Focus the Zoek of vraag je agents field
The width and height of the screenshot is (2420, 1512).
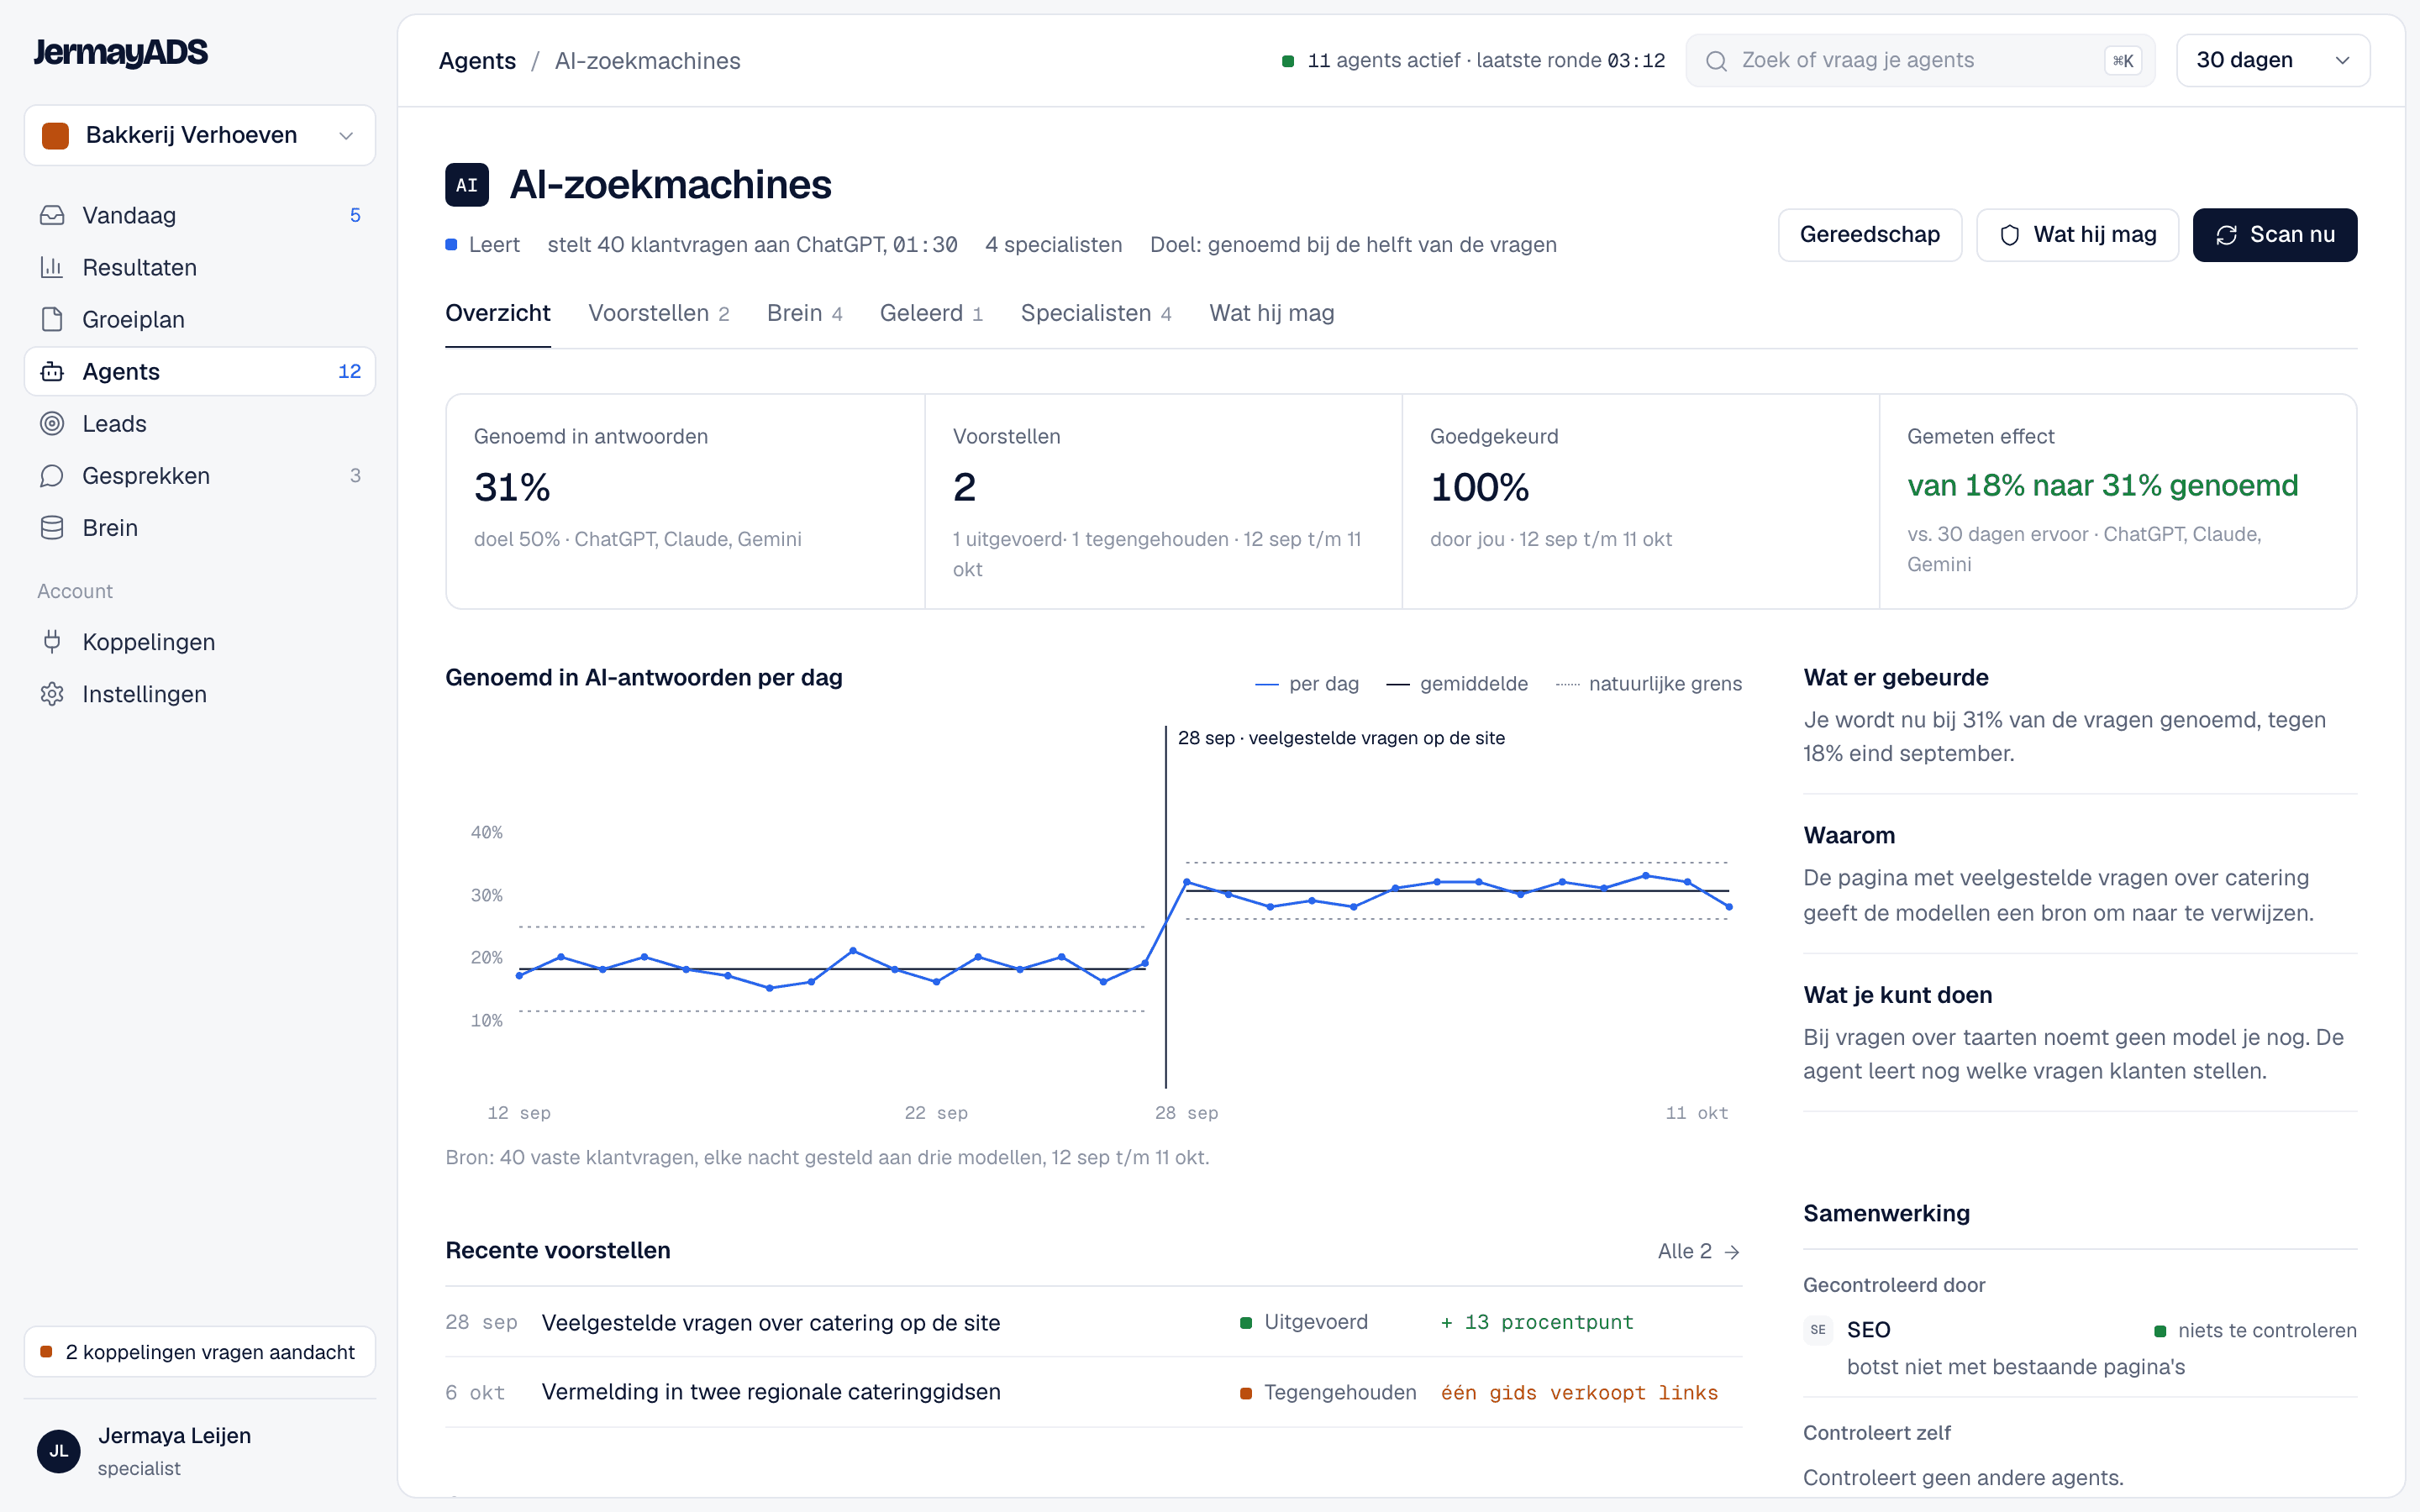(x=1920, y=60)
